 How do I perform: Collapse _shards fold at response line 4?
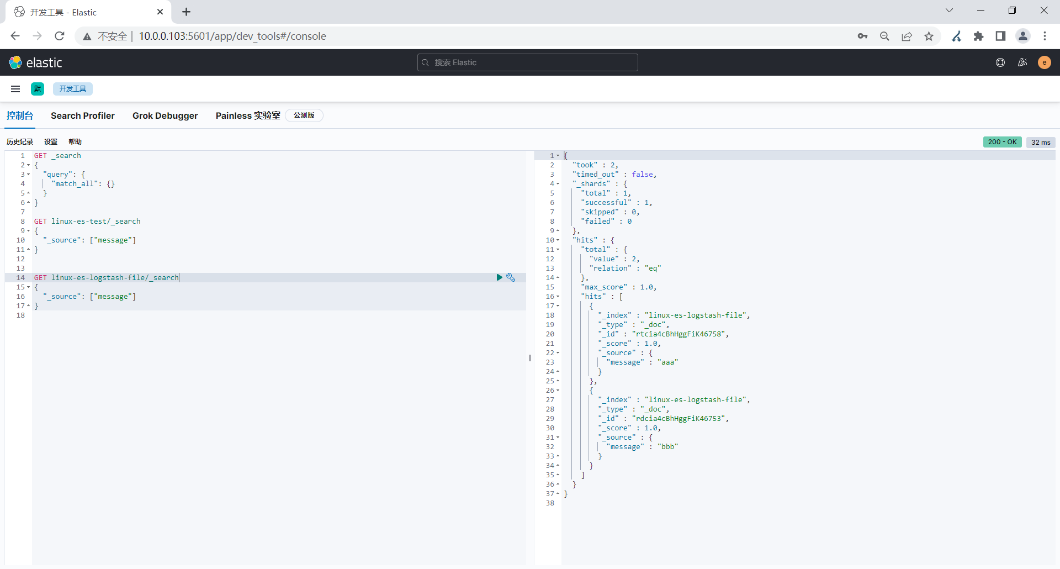point(558,184)
